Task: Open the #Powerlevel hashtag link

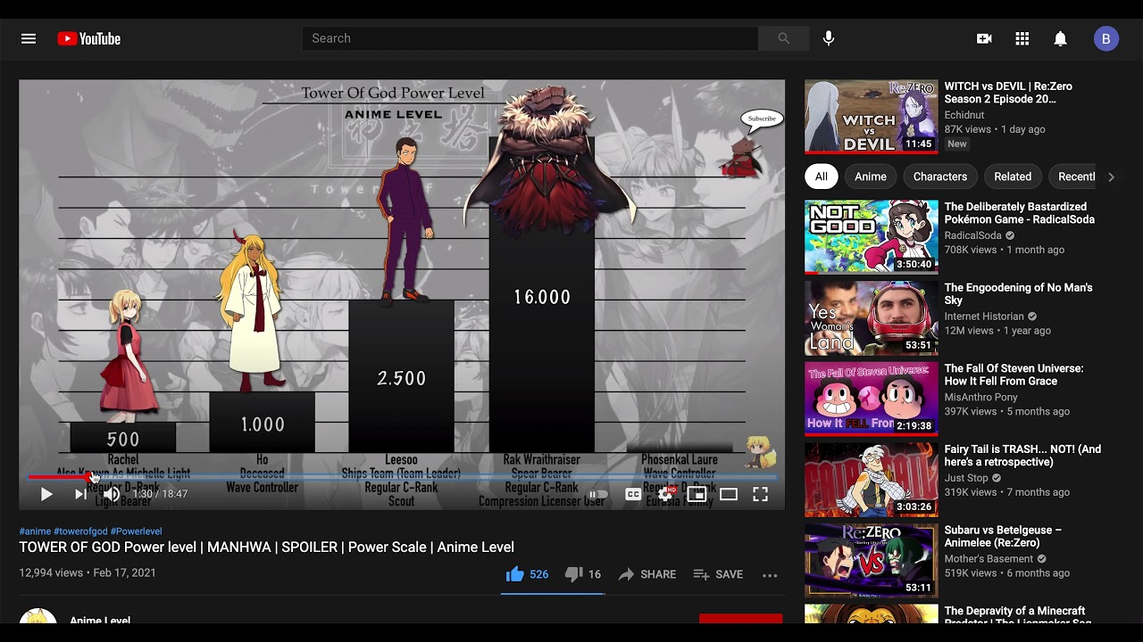Action: pyautogui.click(x=136, y=531)
